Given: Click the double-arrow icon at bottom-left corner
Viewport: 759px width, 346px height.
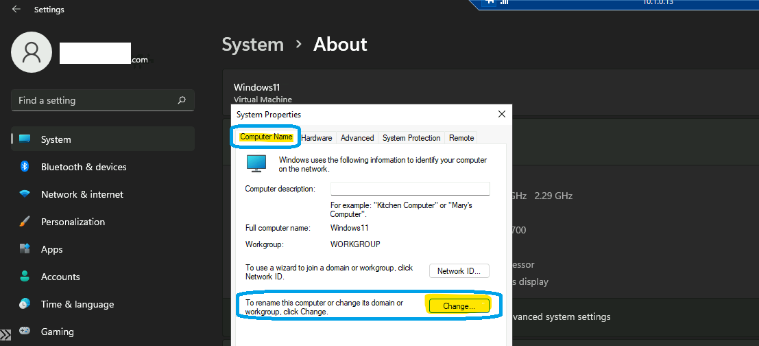Looking at the screenshot, I should tap(5, 335).
